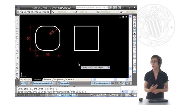Open Favorites star in title bar

(x=119, y=8)
